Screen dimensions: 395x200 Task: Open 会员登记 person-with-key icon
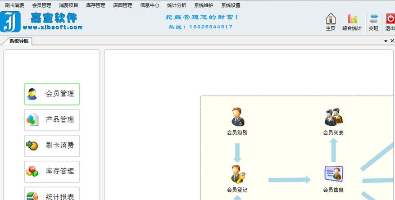coord(237,174)
